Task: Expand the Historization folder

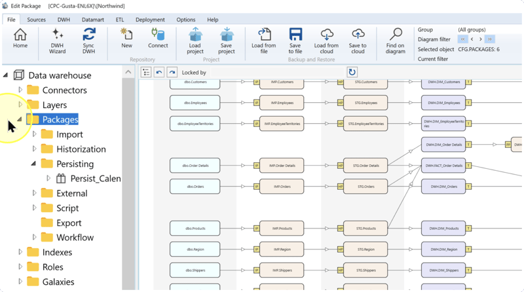Action: coord(34,149)
